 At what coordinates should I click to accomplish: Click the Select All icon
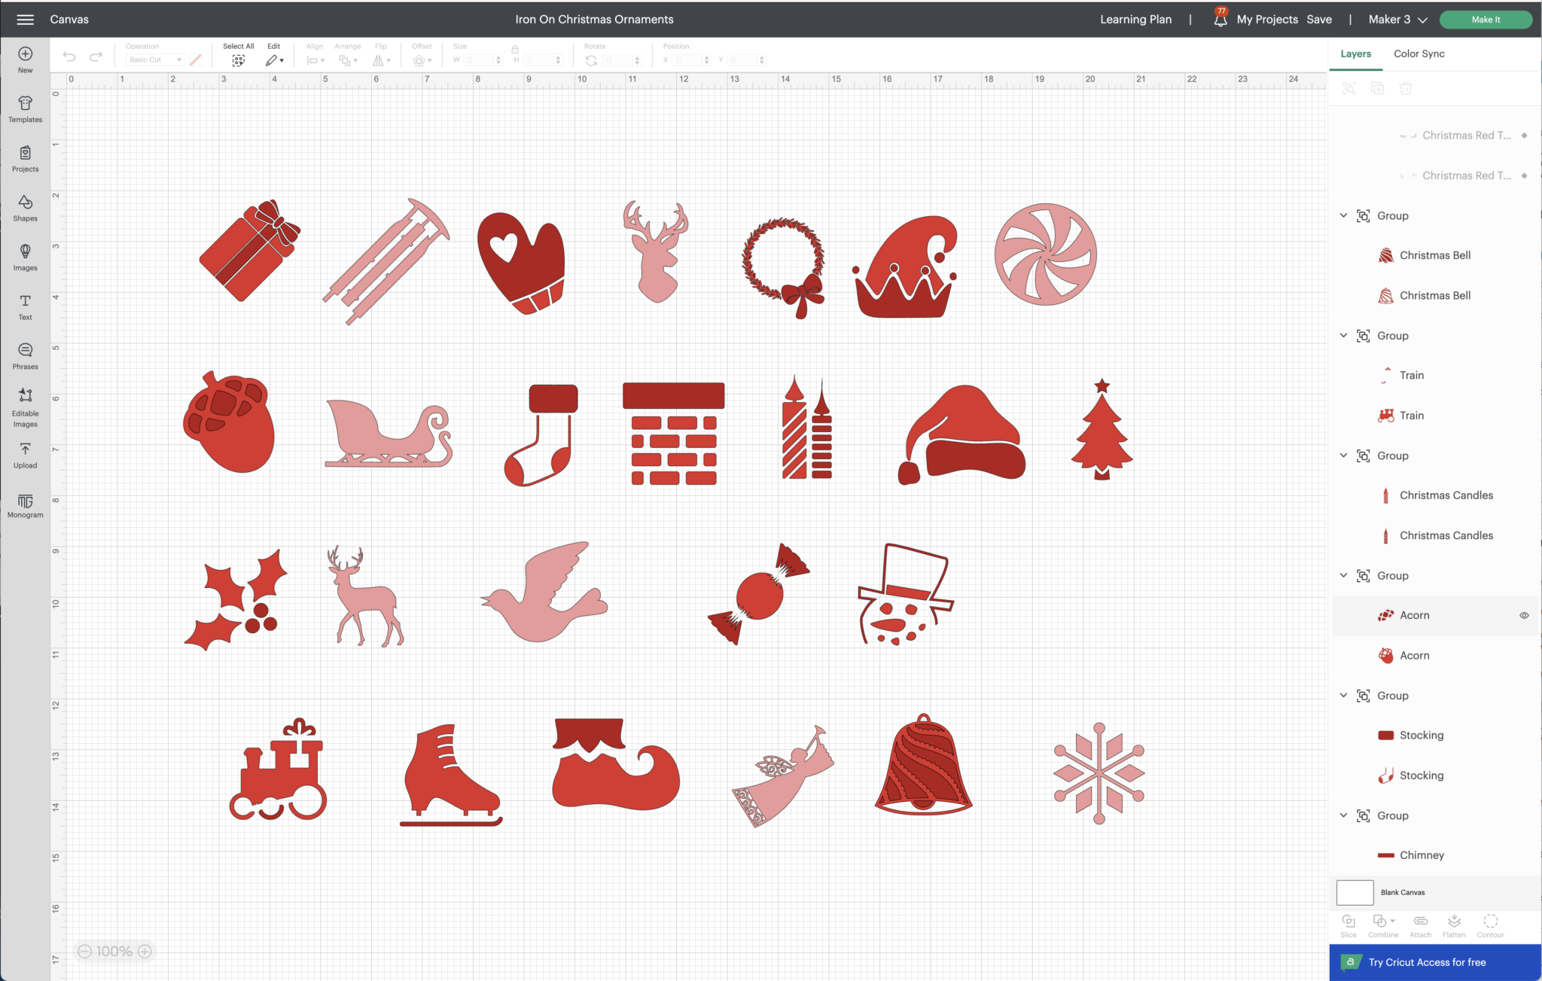point(238,60)
